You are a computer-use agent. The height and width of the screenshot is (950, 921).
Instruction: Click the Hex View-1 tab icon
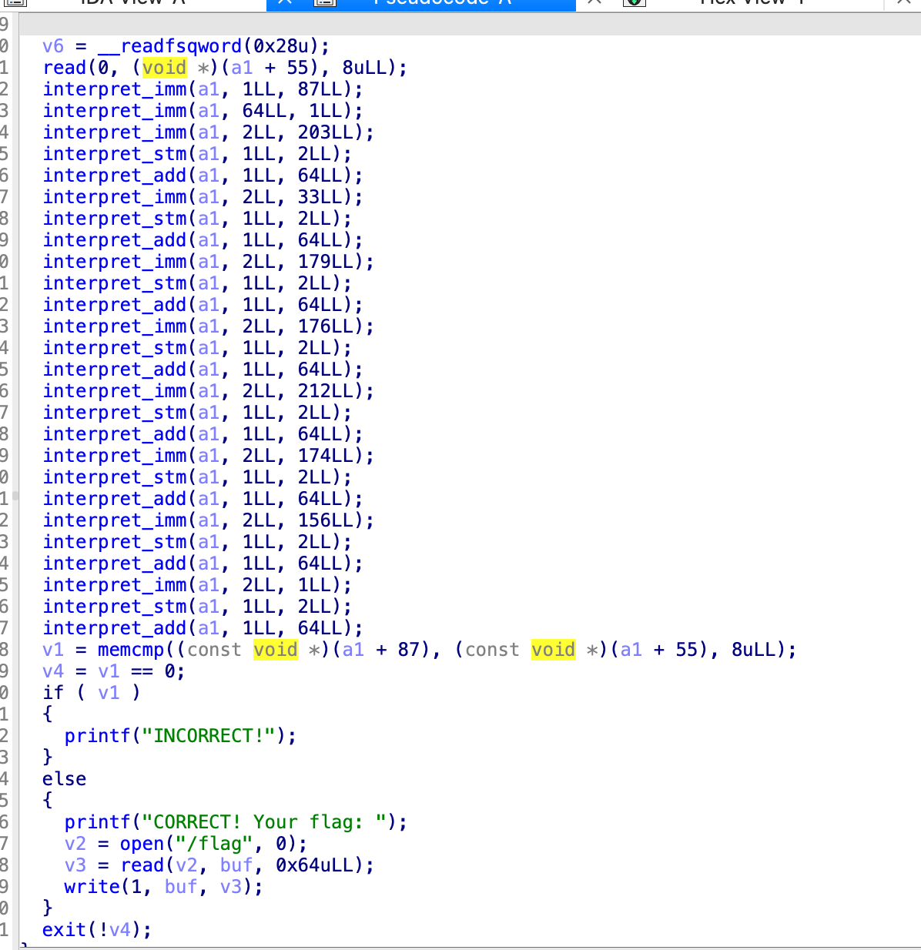coord(634,2)
